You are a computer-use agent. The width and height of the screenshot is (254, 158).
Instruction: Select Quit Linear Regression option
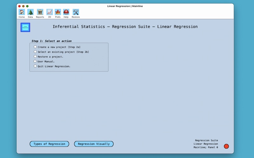35,66
